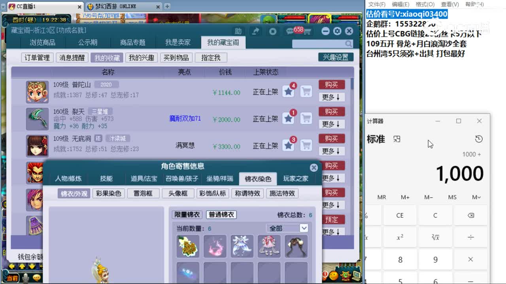Open 兴趣设置 button
Image resolution: width=506 pixels, height=284 pixels.
[x=336, y=57]
